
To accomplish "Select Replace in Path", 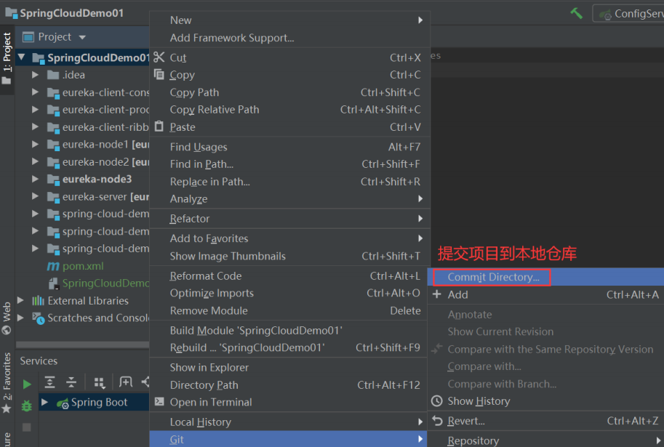I will point(289,182).
